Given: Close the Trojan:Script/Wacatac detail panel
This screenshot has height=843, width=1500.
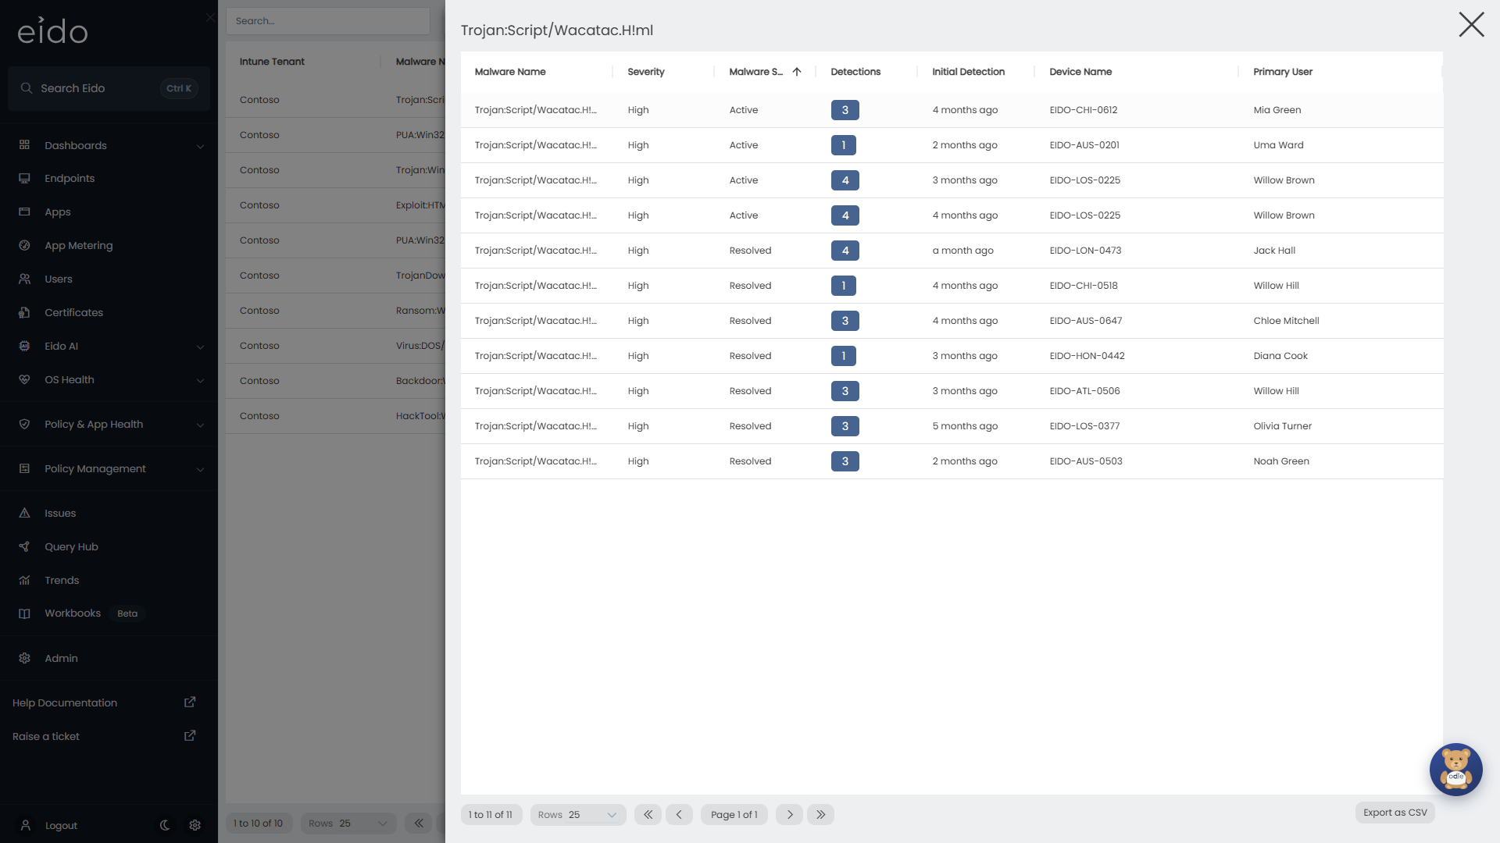Looking at the screenshot, I should point(1471,25).
